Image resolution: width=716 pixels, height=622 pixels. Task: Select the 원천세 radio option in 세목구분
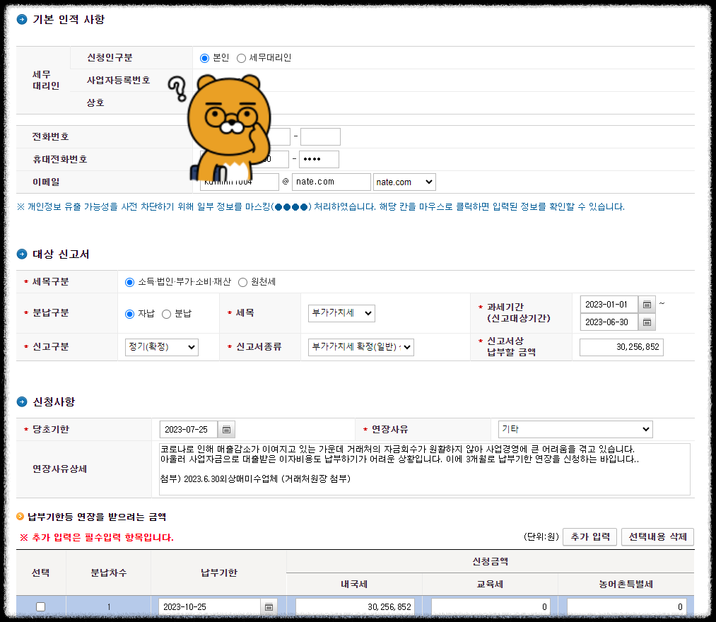(242, 281)
